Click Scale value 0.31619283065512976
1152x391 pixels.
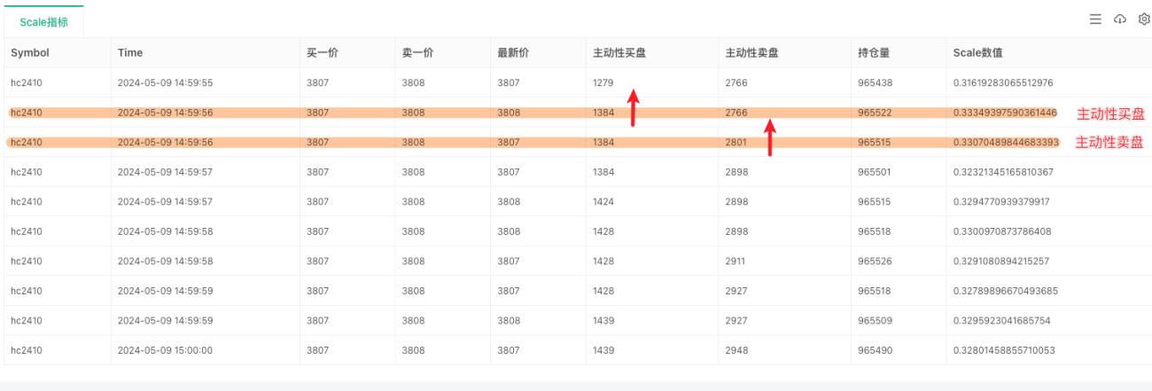(1003, 82)
